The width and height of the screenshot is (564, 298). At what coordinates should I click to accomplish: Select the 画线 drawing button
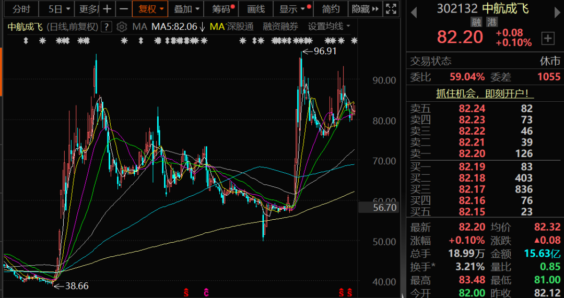256,9
